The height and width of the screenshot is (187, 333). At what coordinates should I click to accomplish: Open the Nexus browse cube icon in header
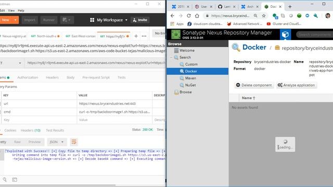(285, 34)
